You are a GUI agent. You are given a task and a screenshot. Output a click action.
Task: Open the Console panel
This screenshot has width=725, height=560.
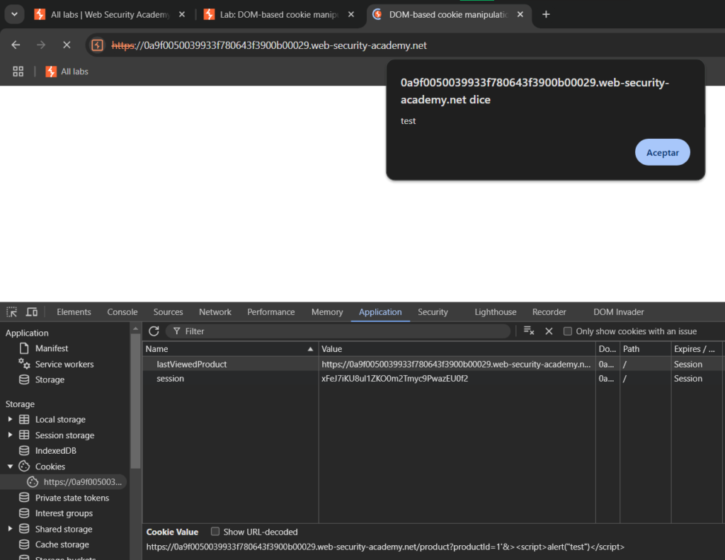(x=122, y=312)
